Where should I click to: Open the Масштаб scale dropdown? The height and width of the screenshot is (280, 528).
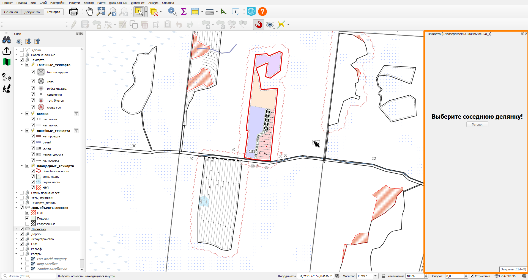pos(376,276)
